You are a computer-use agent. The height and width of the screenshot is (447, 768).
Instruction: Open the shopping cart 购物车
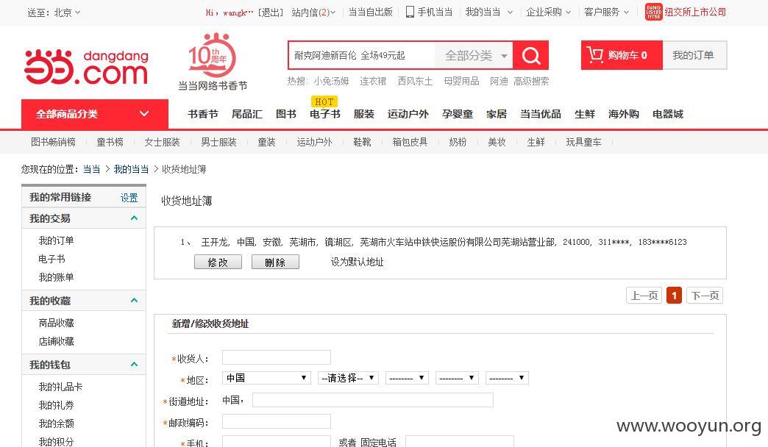pos(622,55)
